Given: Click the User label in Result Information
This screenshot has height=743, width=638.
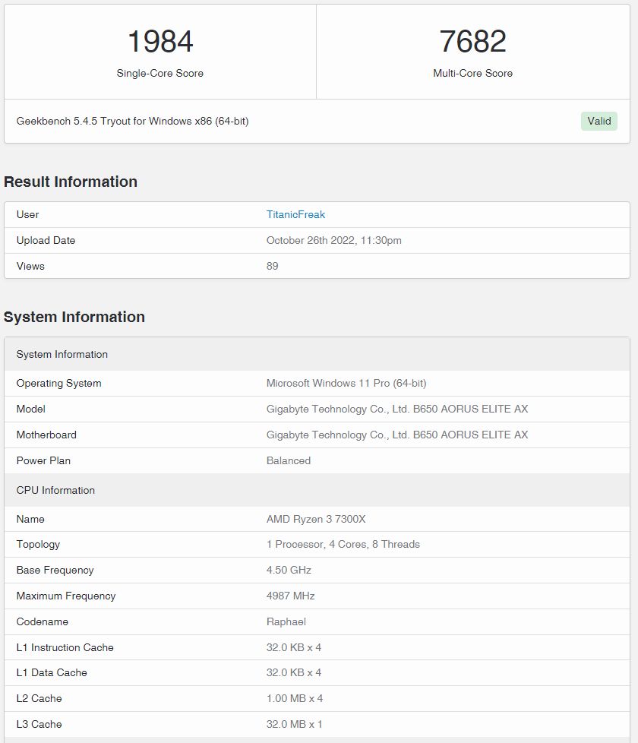Looking at the screenshot, I should (x=27, y=215).
